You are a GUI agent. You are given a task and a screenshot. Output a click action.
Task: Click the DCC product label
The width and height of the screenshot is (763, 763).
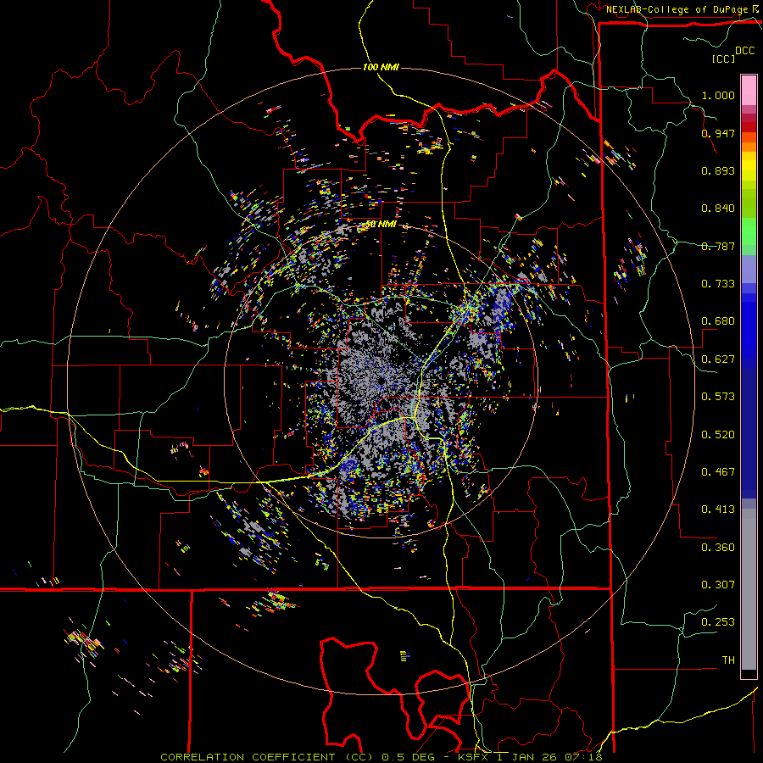click(x=744, y=51)
